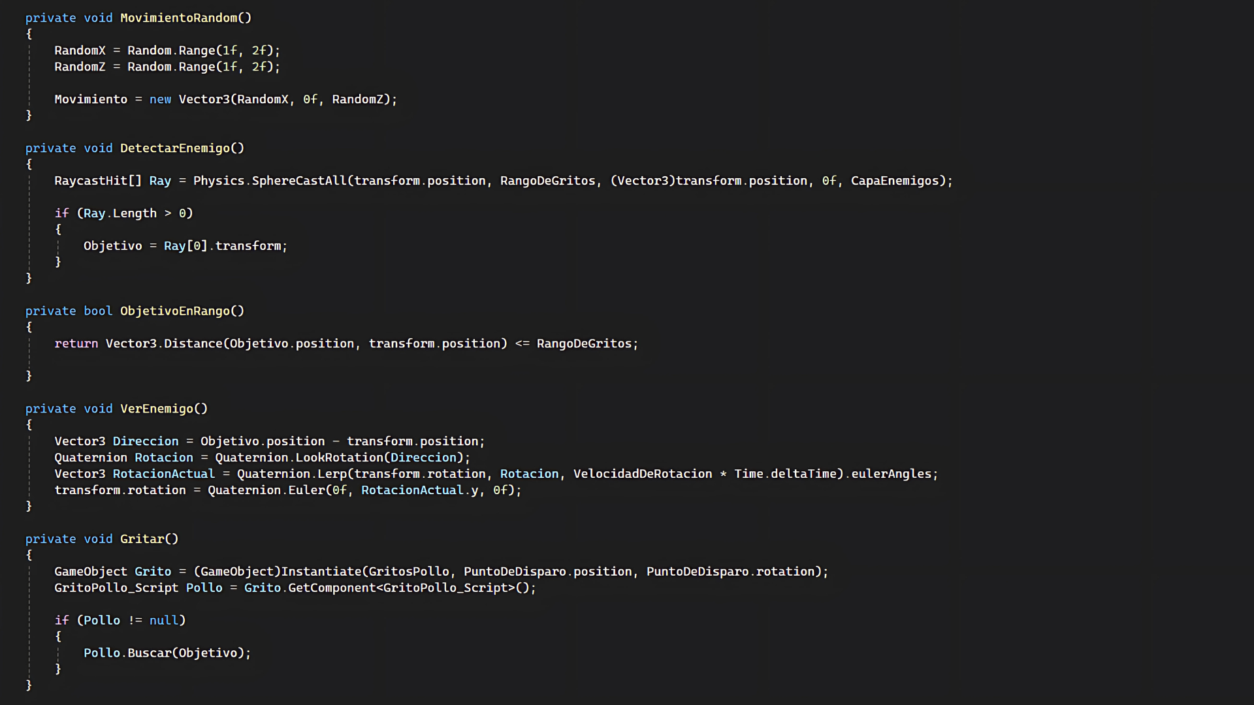Click the ObjetivoEnRango method name
Viewport: 1254px width, 705px height.
[x=174, y=311]
